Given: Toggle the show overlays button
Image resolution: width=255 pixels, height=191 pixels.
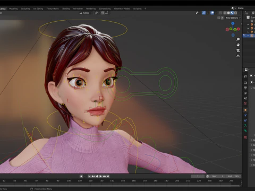Looking at the screenshot, I should pos(212,13).
